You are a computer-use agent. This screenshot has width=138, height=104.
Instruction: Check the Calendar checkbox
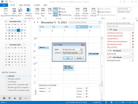pos(6,76)
